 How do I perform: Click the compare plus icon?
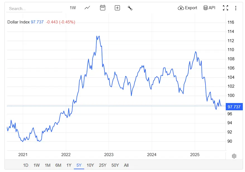coord(117,8)
